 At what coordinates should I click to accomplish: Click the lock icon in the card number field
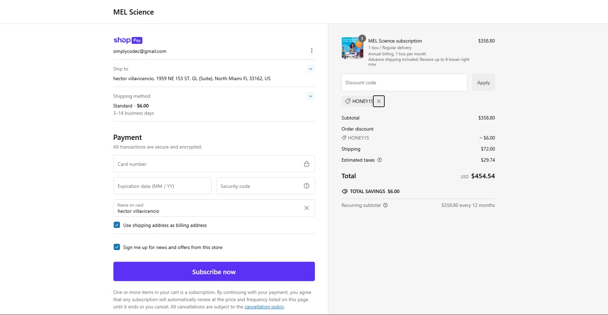[x=306, y=164]
